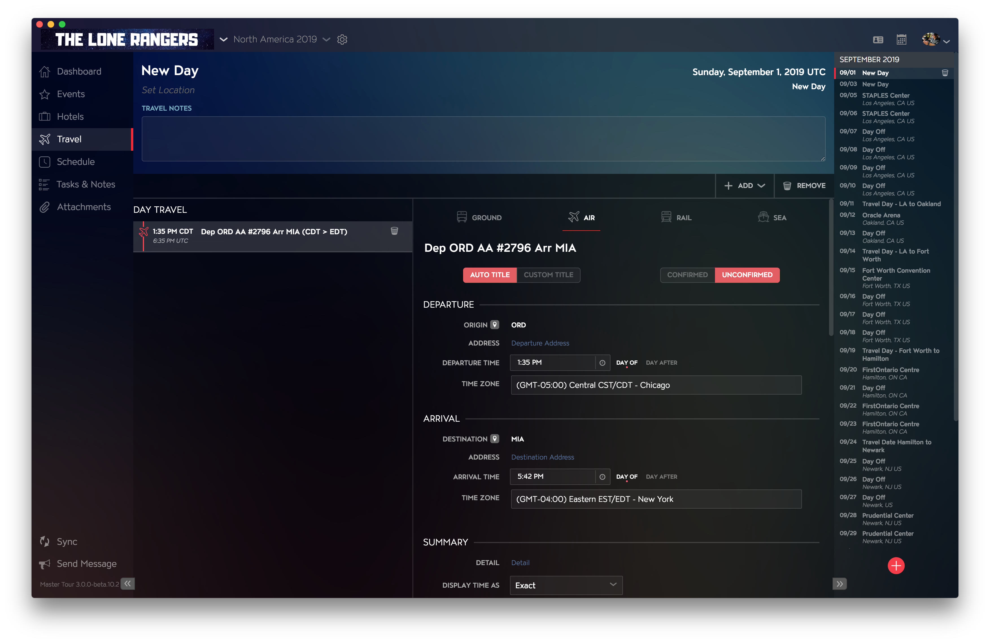This screenshot has width=990, height=643.
Task: Switch to CUSTOM TITLE
Action: [x=548, y=275]
